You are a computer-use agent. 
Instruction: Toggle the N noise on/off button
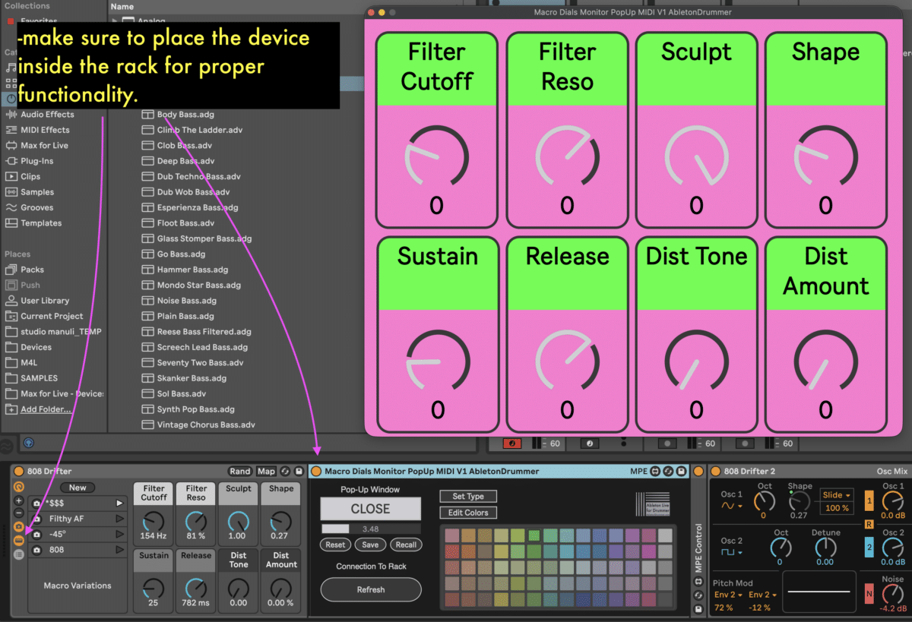(869, 594)
